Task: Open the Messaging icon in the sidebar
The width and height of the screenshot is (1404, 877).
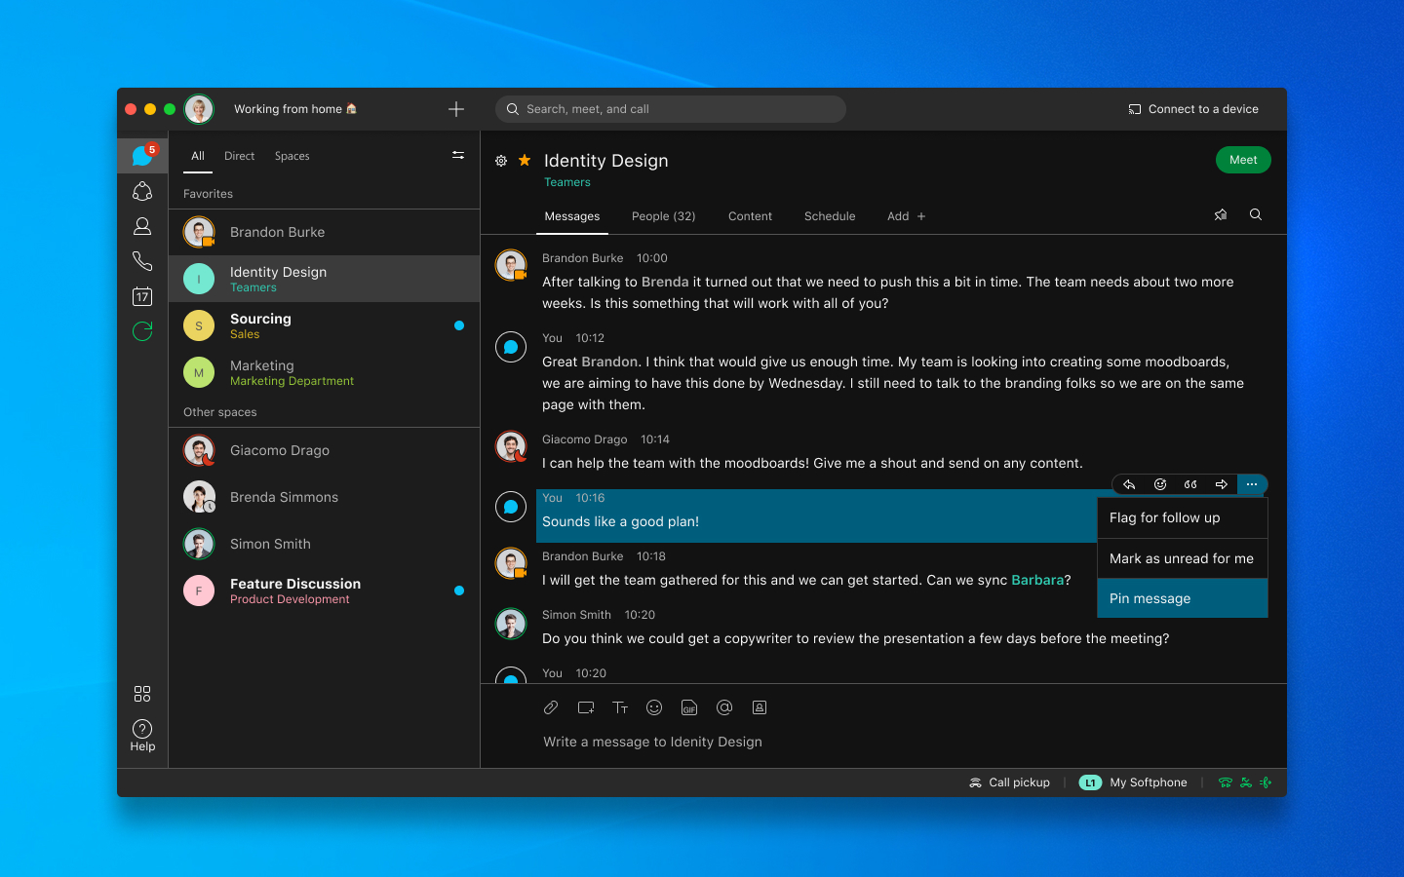Action: tap(142, 156)
